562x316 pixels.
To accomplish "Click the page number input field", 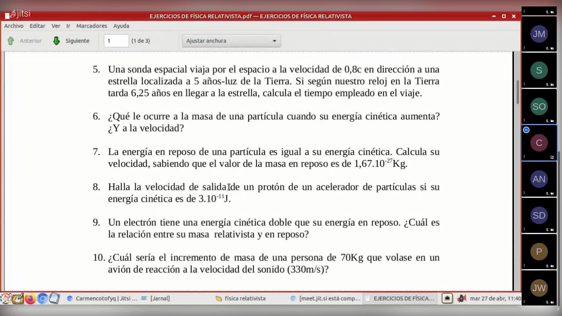I will [116, 41].
